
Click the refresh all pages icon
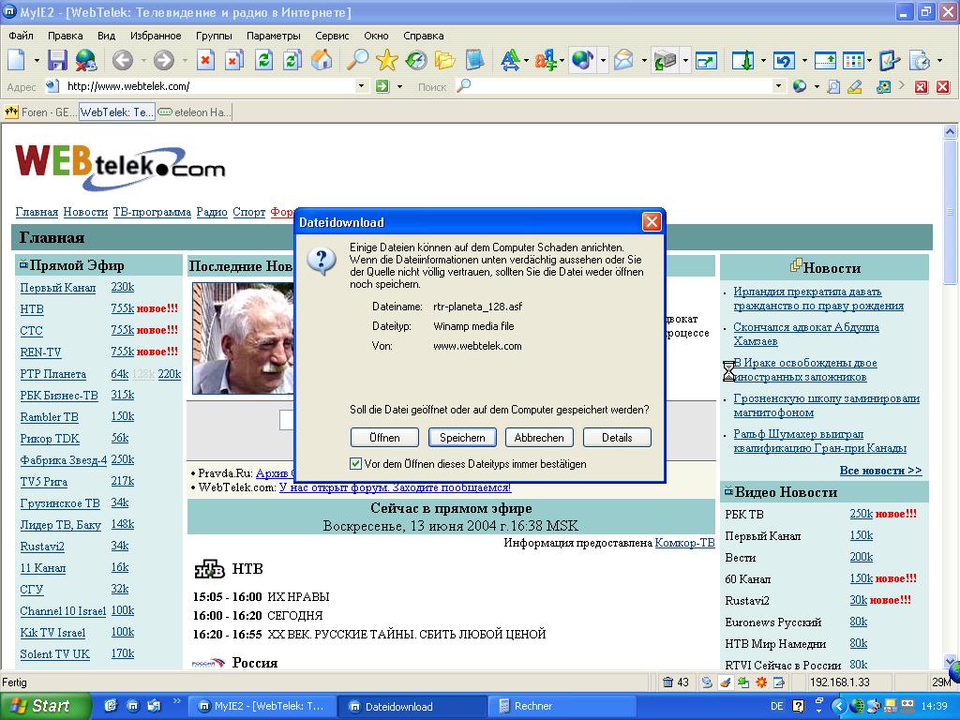pos(292,60)
